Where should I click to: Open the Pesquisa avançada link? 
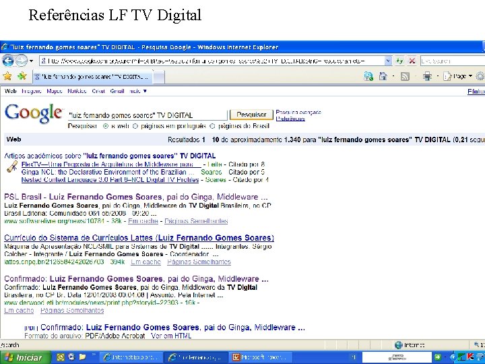tap(298, 112)
